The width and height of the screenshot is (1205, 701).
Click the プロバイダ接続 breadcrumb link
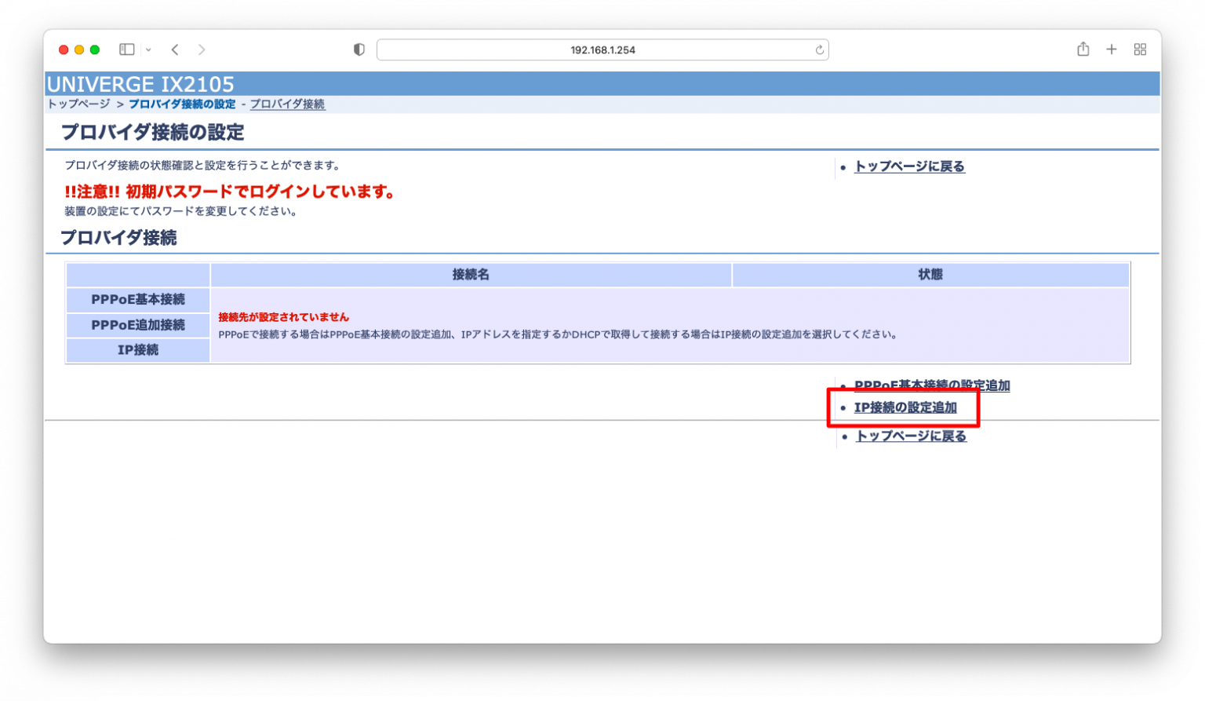tap(287, 104)
